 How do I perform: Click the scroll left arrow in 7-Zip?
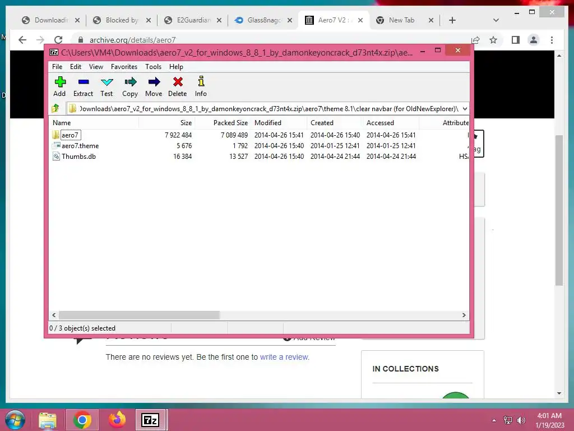[x=54, y=315]
